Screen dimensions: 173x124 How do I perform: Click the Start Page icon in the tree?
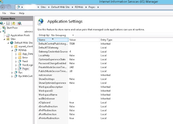tap(4, 28)
